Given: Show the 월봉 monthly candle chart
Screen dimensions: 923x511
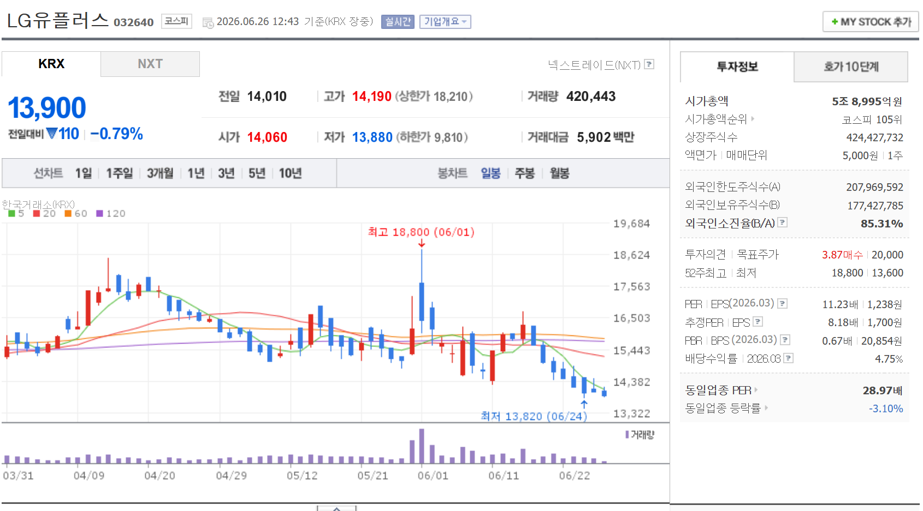Looking at the screenshot, I should coord(560,173).
